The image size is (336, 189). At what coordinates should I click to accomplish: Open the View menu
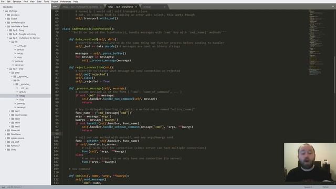(32, 2)
